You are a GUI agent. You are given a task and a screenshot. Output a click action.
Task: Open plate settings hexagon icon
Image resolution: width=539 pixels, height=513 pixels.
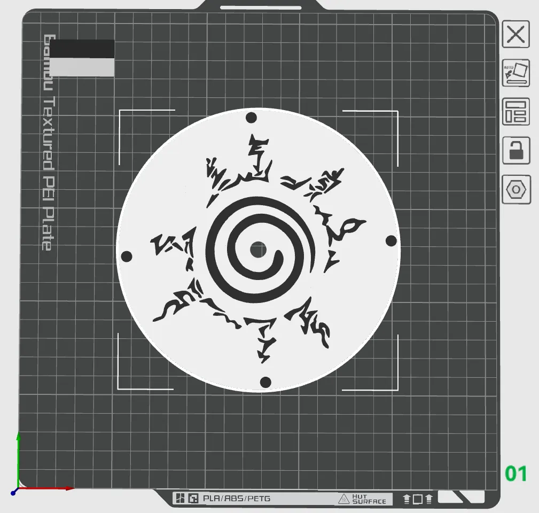coord(515,190)
